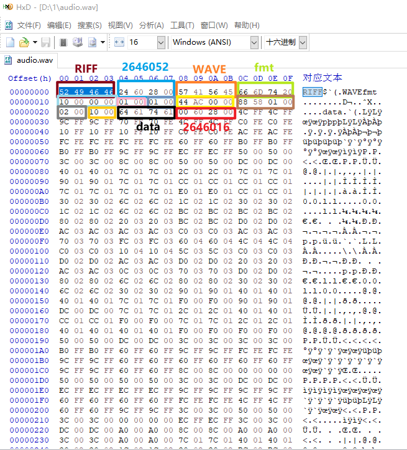Click byte 88 in row 00000010
407x450 pixels.
coord(243,102)
